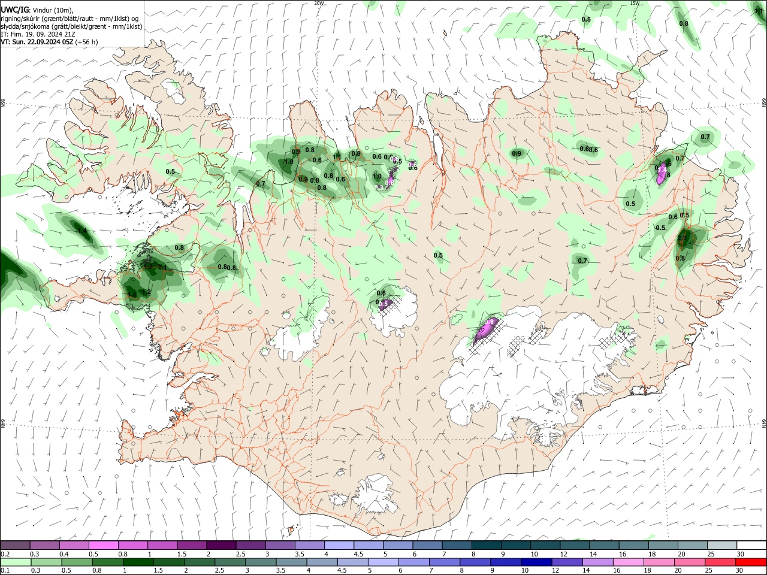The image size is (767, 575).
Task: Pick the light pink 16 swatch in rain scale
Action: [x=628, y=562]
